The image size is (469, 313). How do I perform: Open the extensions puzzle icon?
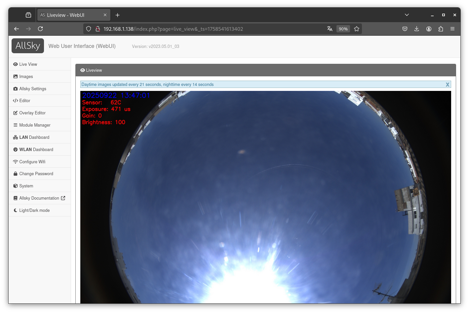coord(441,29)
